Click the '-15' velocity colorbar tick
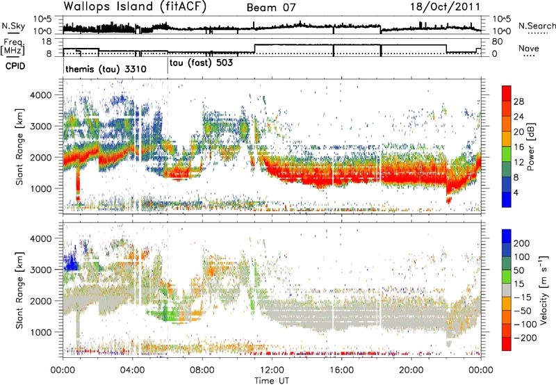This screenshot has width=556, height=385. pyautogui.click(x=523, y=297)
